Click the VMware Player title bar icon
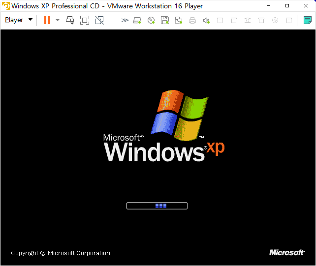316x266 pixels. point(5,6)
